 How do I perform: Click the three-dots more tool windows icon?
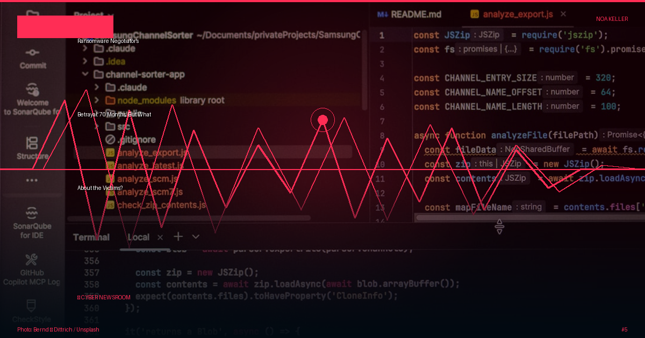(x=32, y=180)
